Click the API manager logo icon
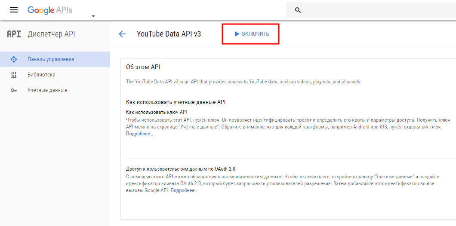Viewport: 456px width, 226px height. click(14, 34)
